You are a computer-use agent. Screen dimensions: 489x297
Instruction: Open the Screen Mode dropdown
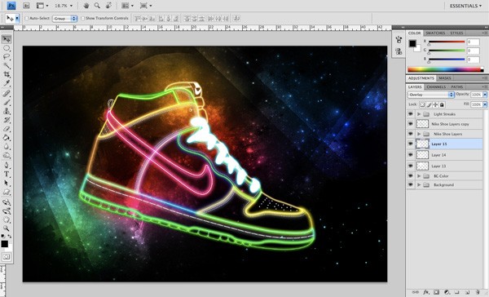[146, 6]
